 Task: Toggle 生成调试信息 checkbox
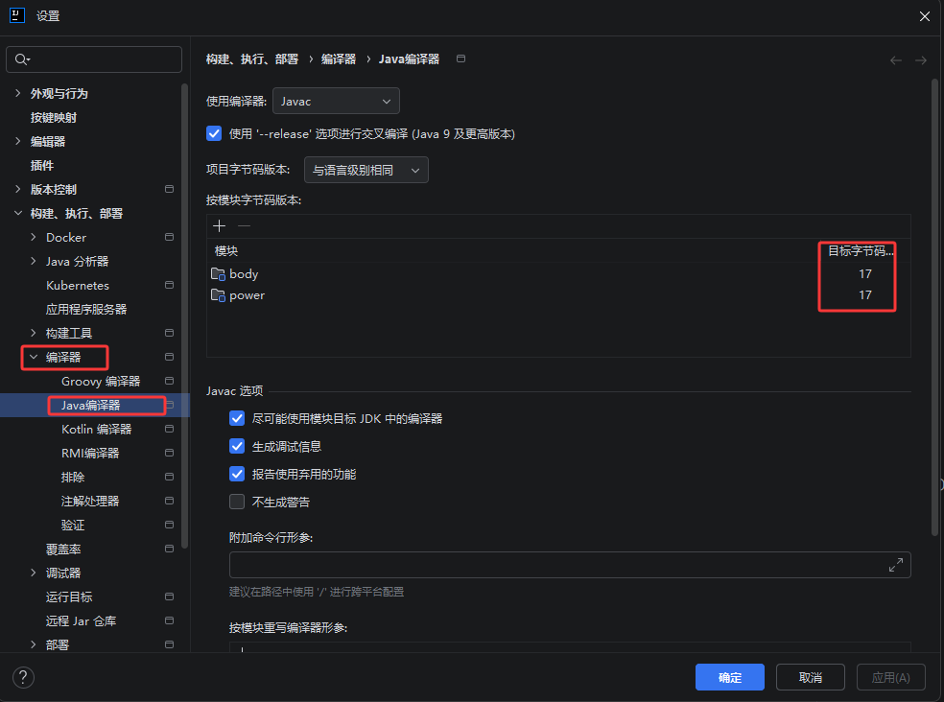(237, 446)
